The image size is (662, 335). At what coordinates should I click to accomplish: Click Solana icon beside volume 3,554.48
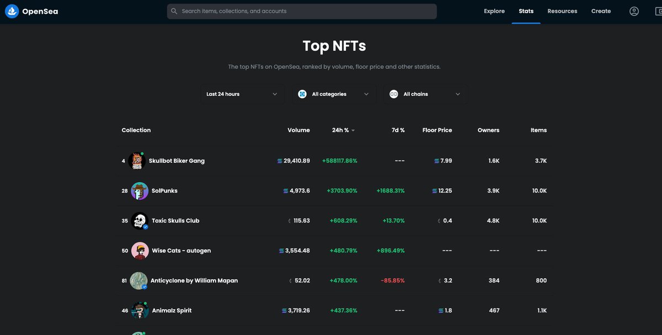[281, 251]
